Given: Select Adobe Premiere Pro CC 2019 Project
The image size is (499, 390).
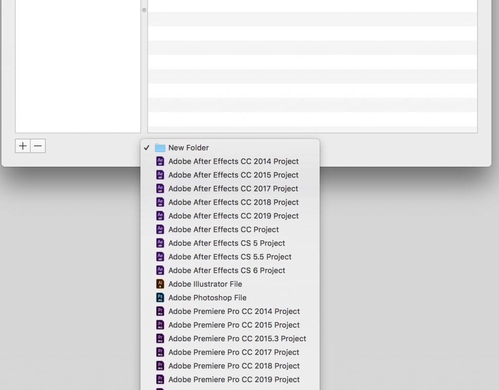Looking at the screenshot, I should click(x=230, y=380).
